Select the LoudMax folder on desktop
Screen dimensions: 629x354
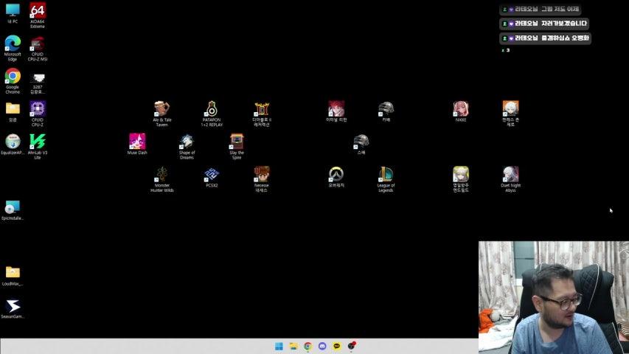point(13,272)
